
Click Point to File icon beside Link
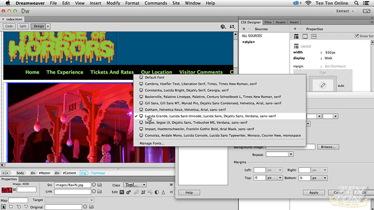point(94,192)
